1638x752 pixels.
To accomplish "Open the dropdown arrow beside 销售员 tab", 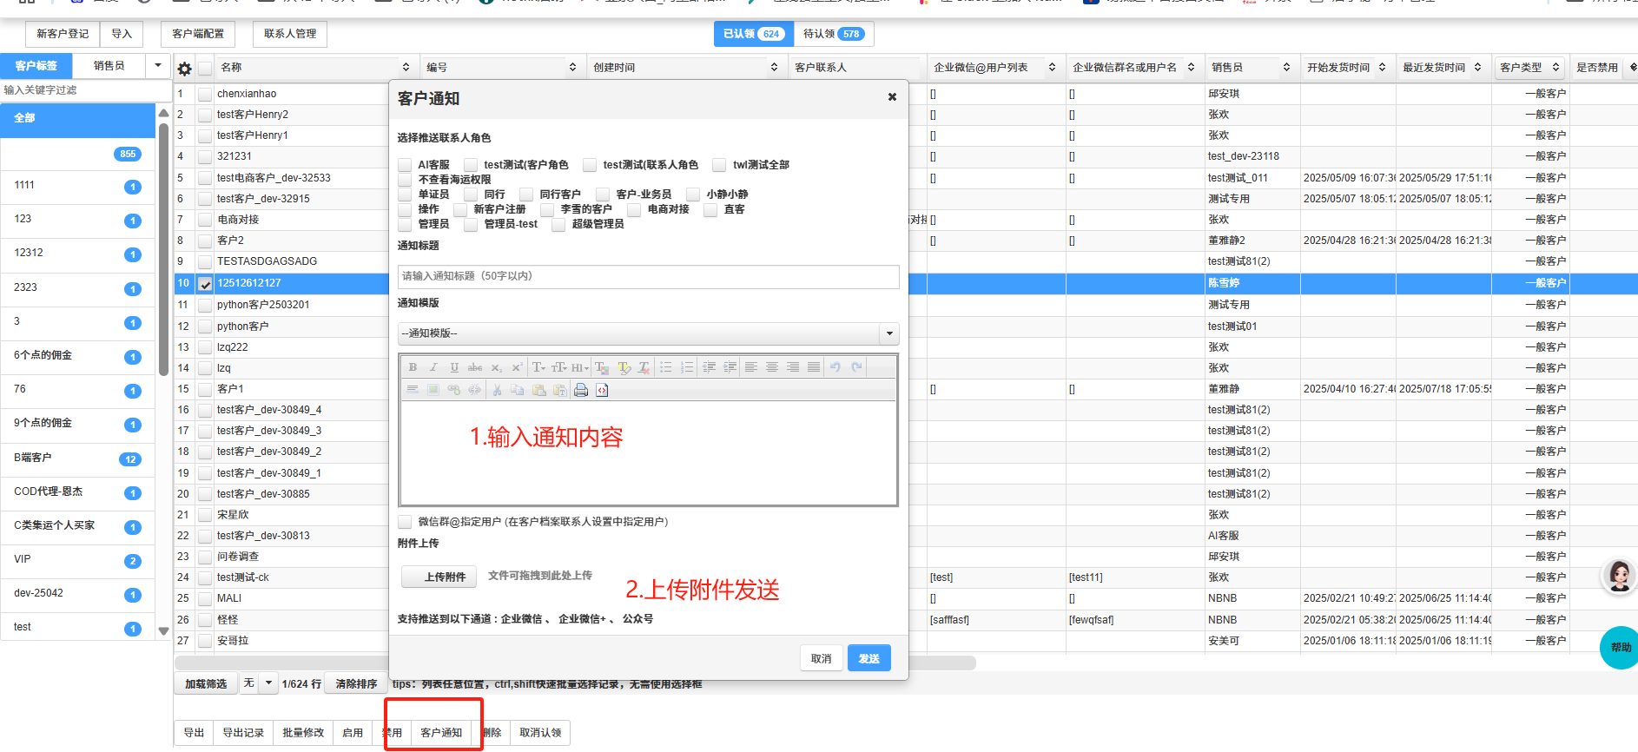I will 157,65.
